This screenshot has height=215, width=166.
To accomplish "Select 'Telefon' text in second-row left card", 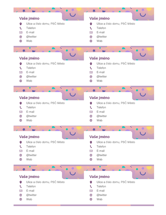I will point(31,68).
